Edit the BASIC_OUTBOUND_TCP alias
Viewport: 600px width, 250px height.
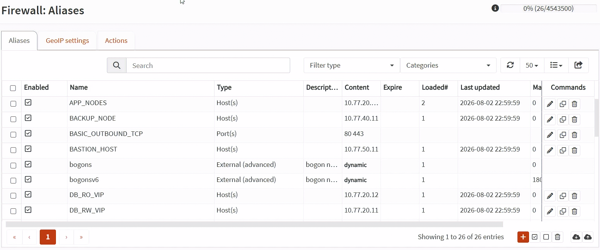[550, 135]
